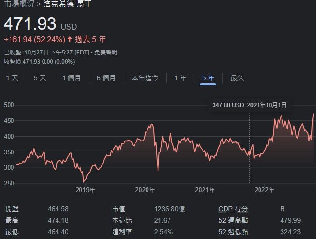
Task: Click the 洛克希德·馬丁 company name
Action: tap(68, 4)
